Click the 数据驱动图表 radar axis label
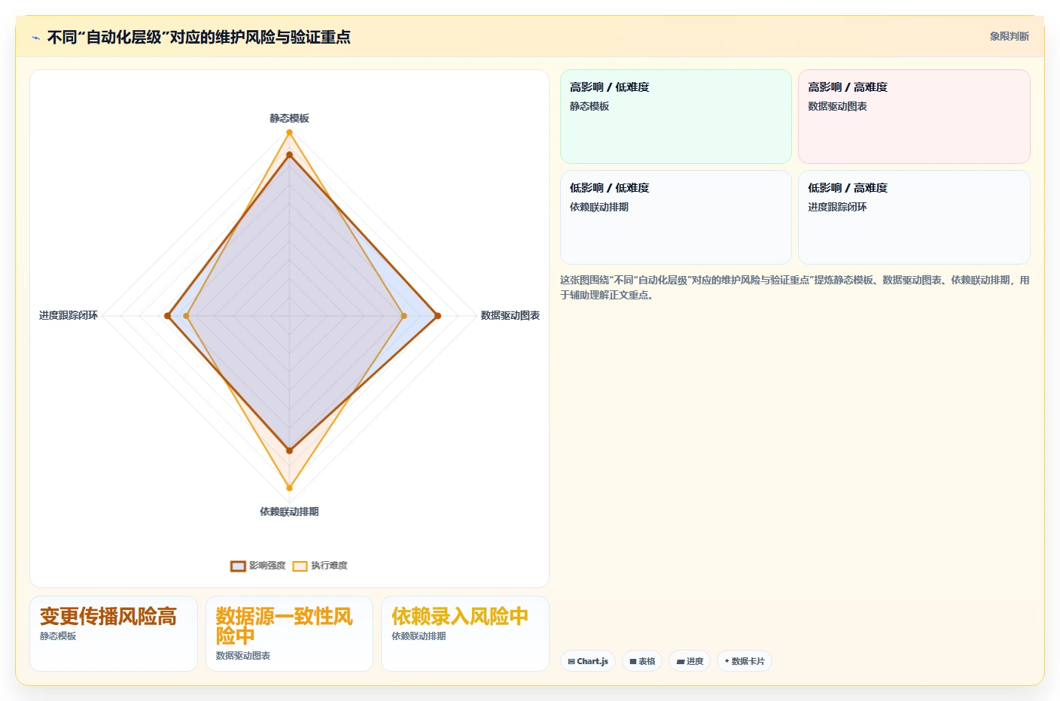This screenshot has height=701, width=1060. coord(510,315)
